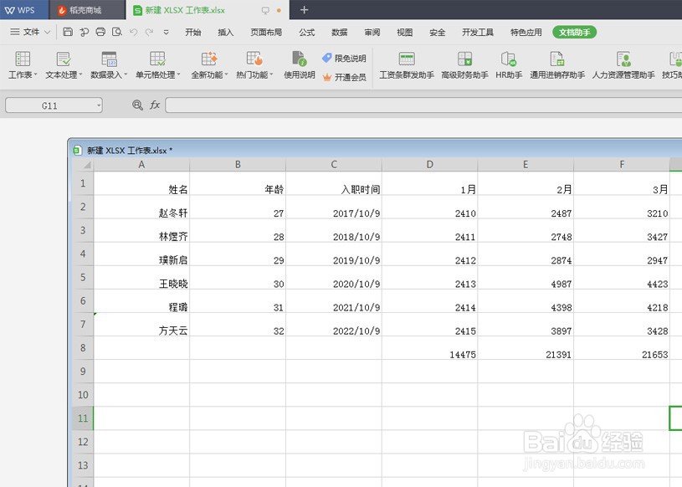Open the HR助手 tool
Image resolution: width=682 pixels, height=487 pixels.
[x=509, y=65]
